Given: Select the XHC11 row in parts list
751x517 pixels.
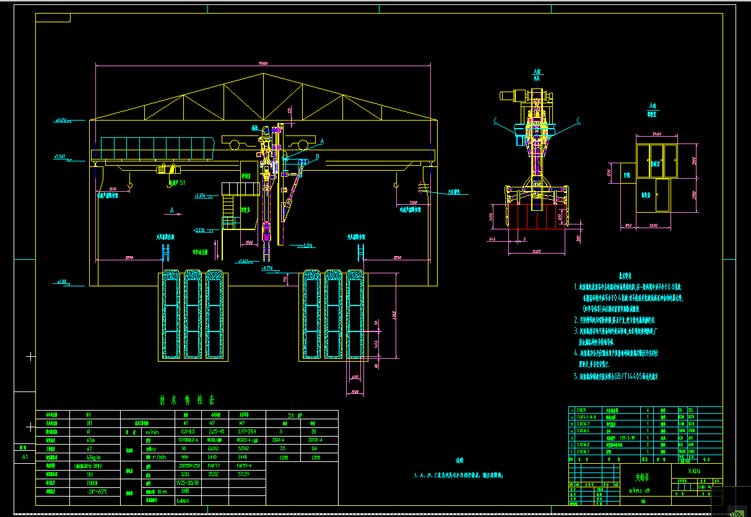Looking at the screenshot, I should (645, 409).
